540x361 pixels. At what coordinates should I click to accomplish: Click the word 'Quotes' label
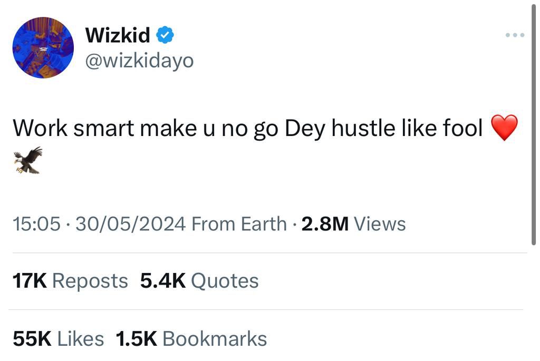coord(225,280)
